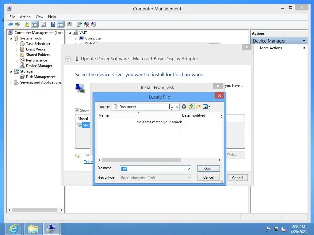Click Update Driver Software toolbar icon

point(79,24)
